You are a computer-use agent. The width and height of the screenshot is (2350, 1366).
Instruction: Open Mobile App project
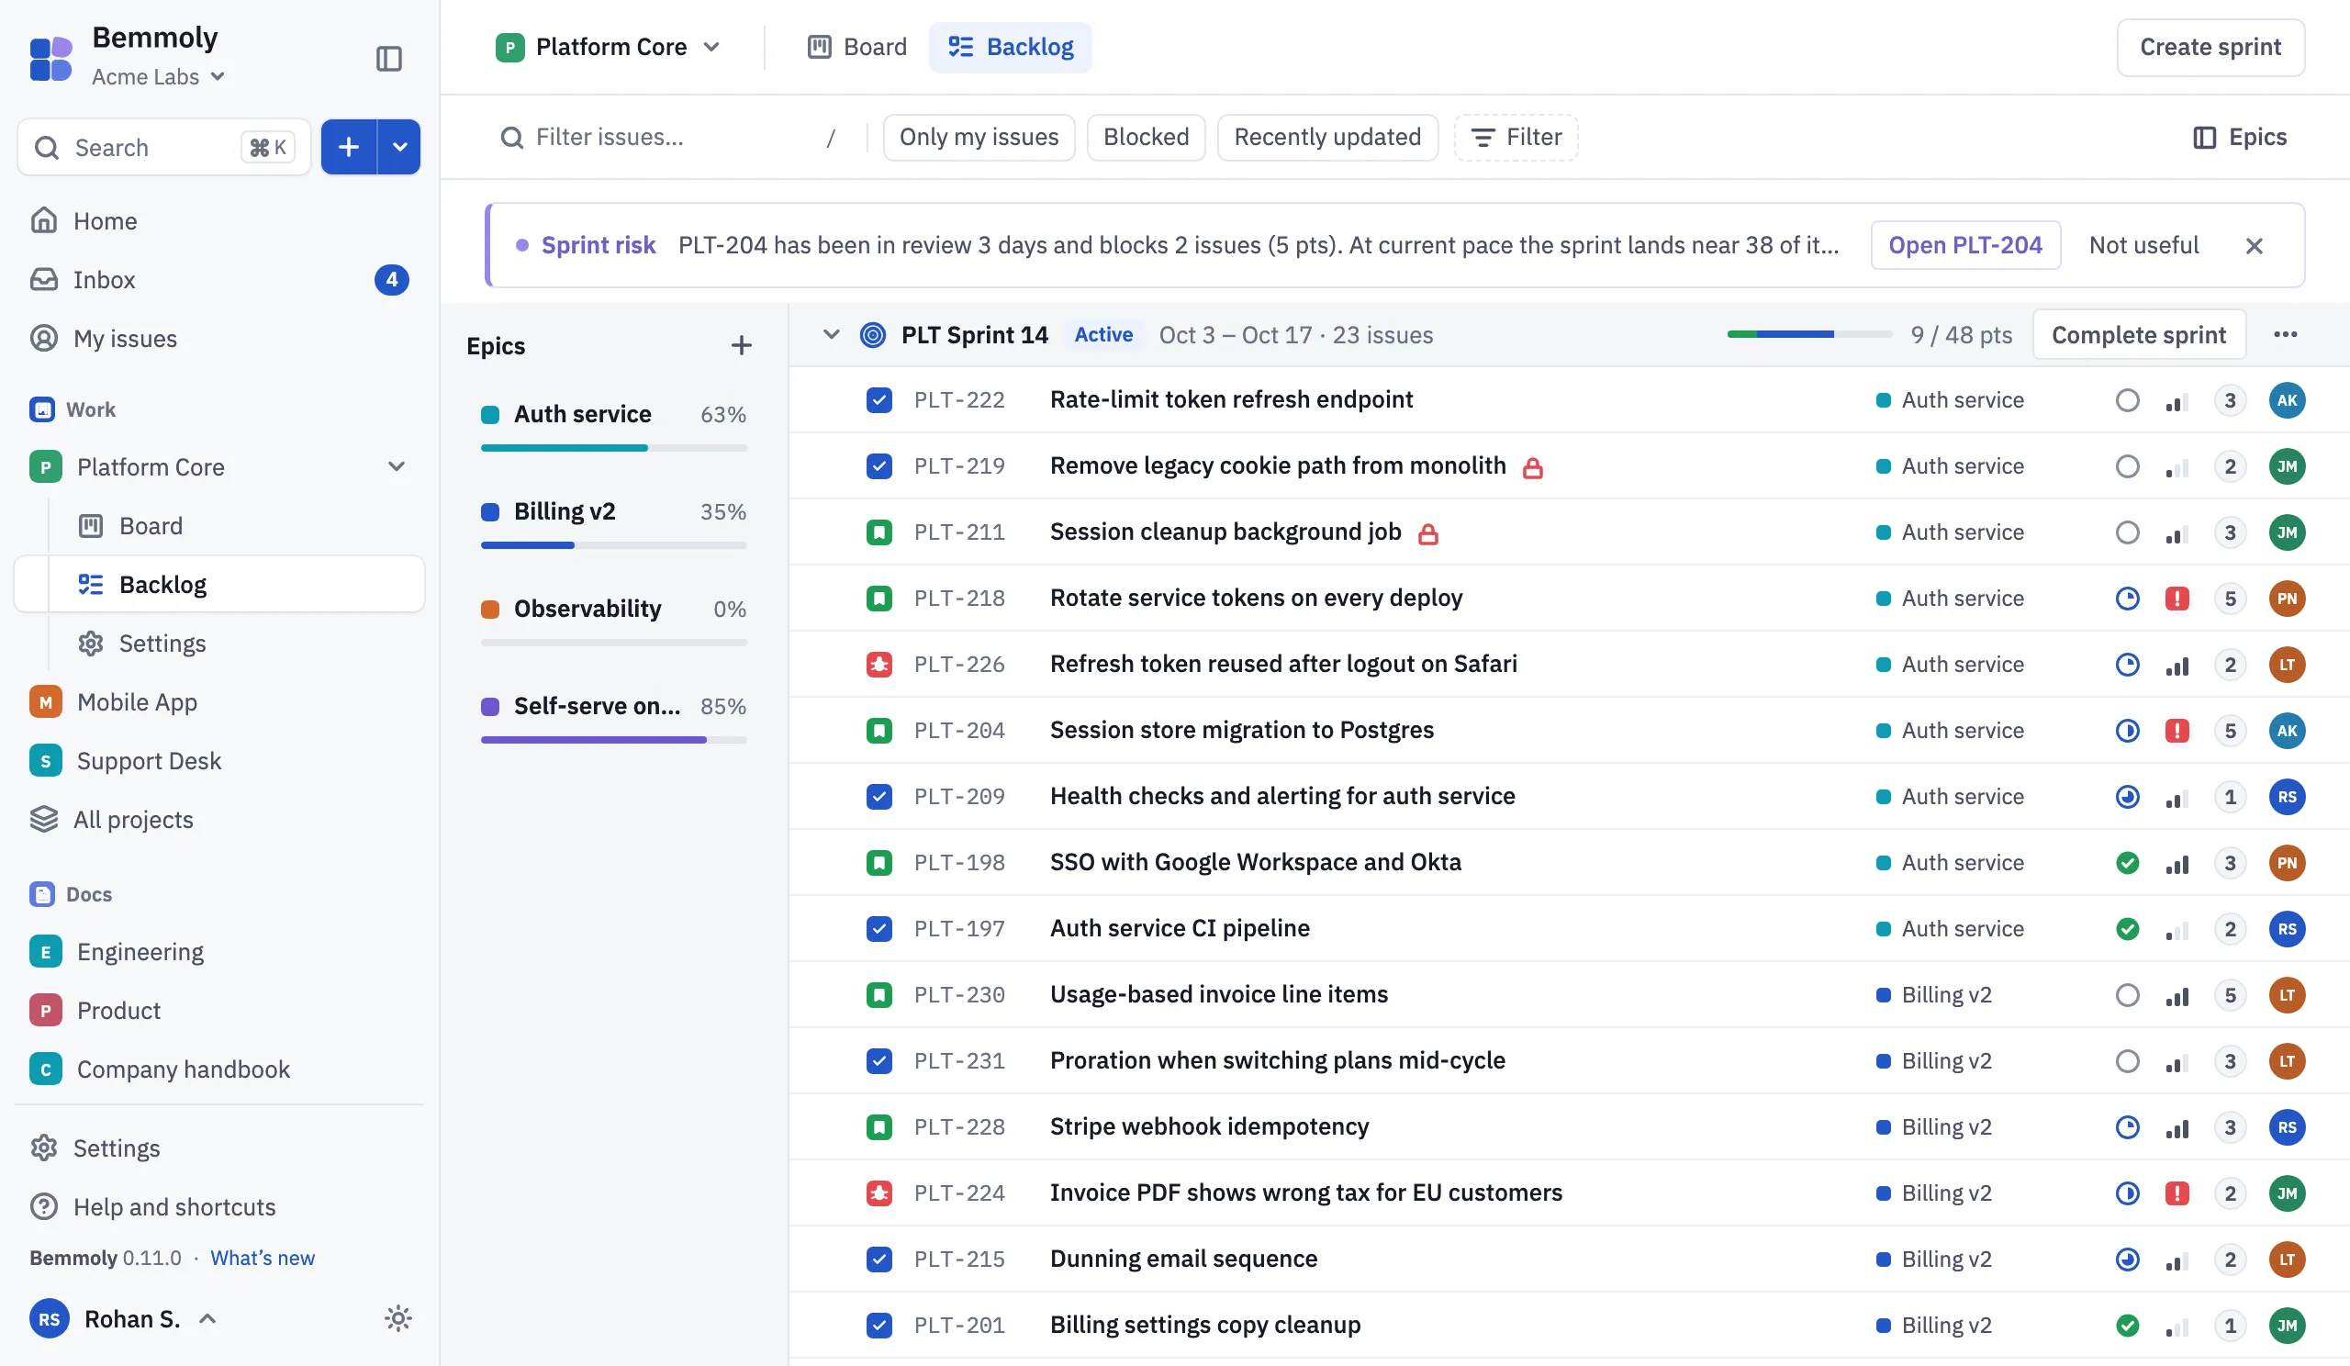(x=219, y=702)
